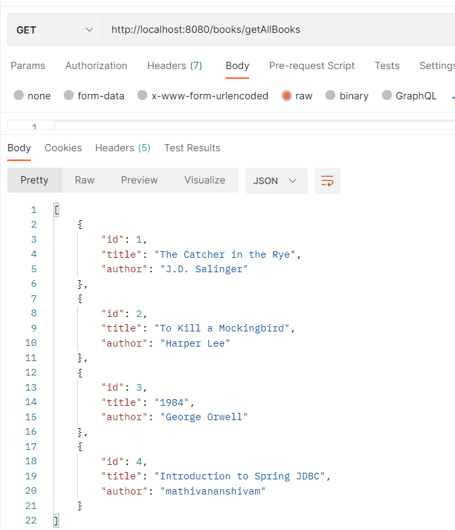Pick the binary body radio option
455x530 pixels.
point(331,95)
